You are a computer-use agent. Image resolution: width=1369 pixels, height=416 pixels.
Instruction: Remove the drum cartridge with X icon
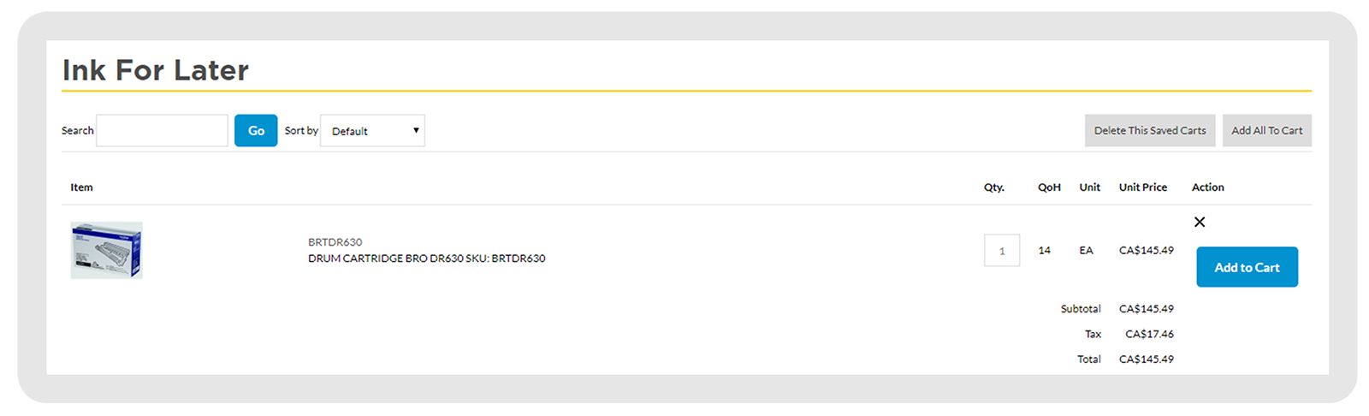pyautogui.click(x=1200, y=222)
